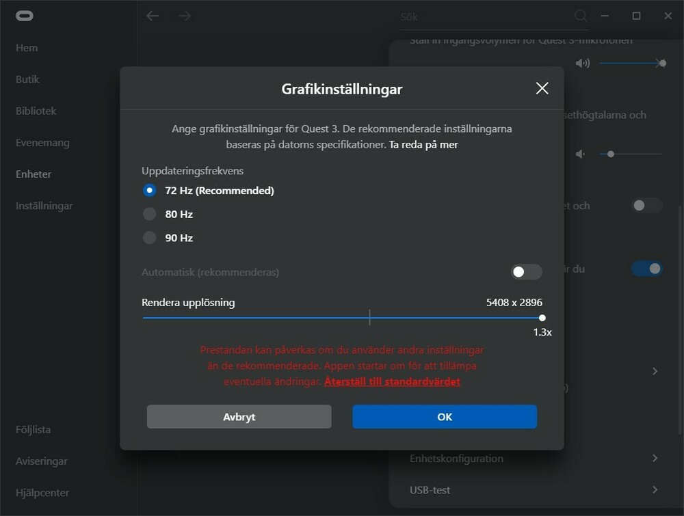The height and width of the screenshot is (516, 684).
Task: Expand the chevron above Enhetskonfiguration row
Action: (x=655, y=371)
